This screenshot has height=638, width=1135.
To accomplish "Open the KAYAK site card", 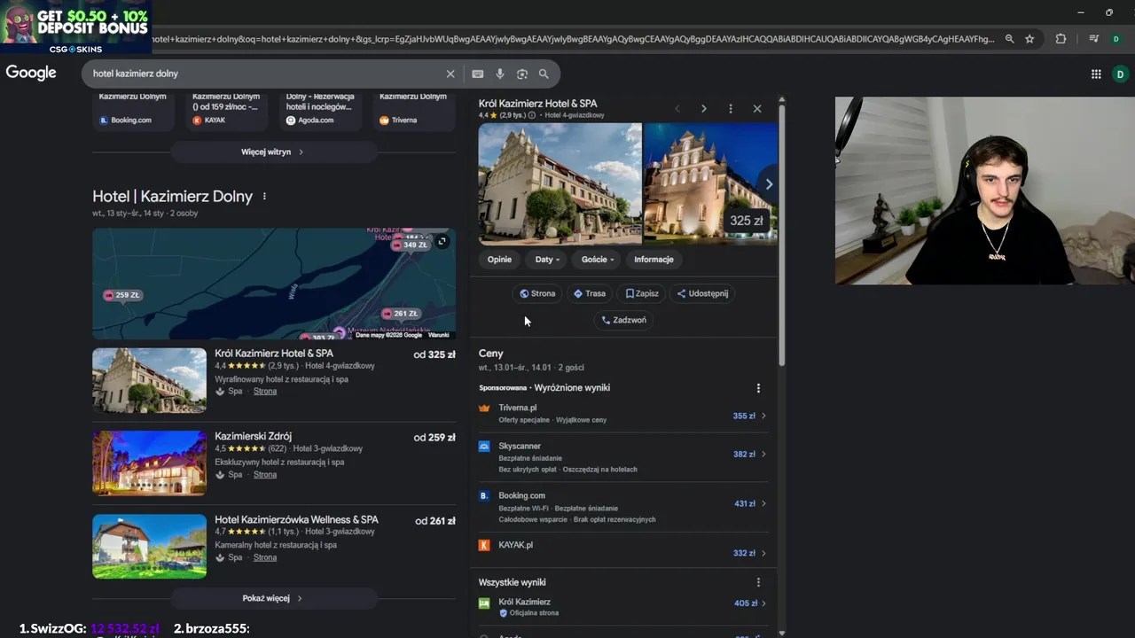I will (226, 112).
